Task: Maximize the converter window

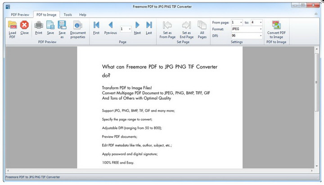Action: tap(303, 5)
